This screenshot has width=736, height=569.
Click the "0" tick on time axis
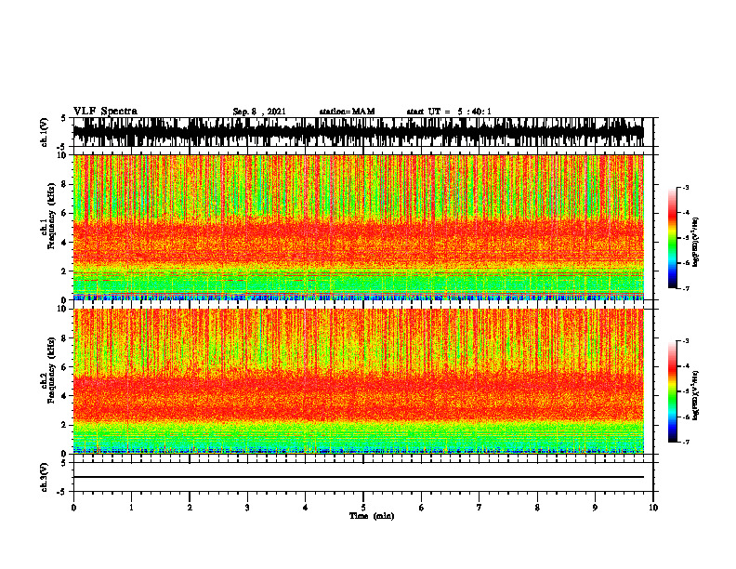coord(73,508)
